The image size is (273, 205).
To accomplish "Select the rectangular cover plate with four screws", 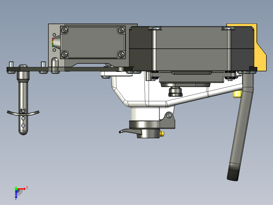I will [x=93, y=42].
